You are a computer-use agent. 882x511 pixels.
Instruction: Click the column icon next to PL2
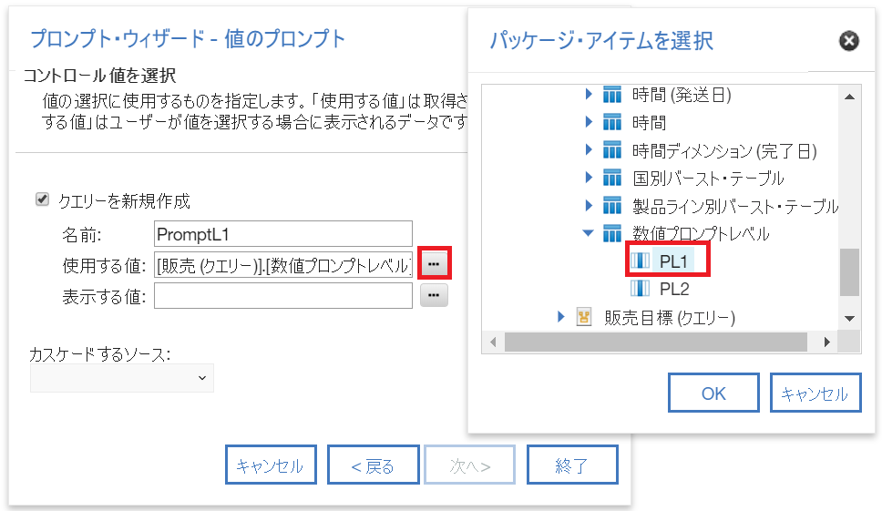point(641,289)
